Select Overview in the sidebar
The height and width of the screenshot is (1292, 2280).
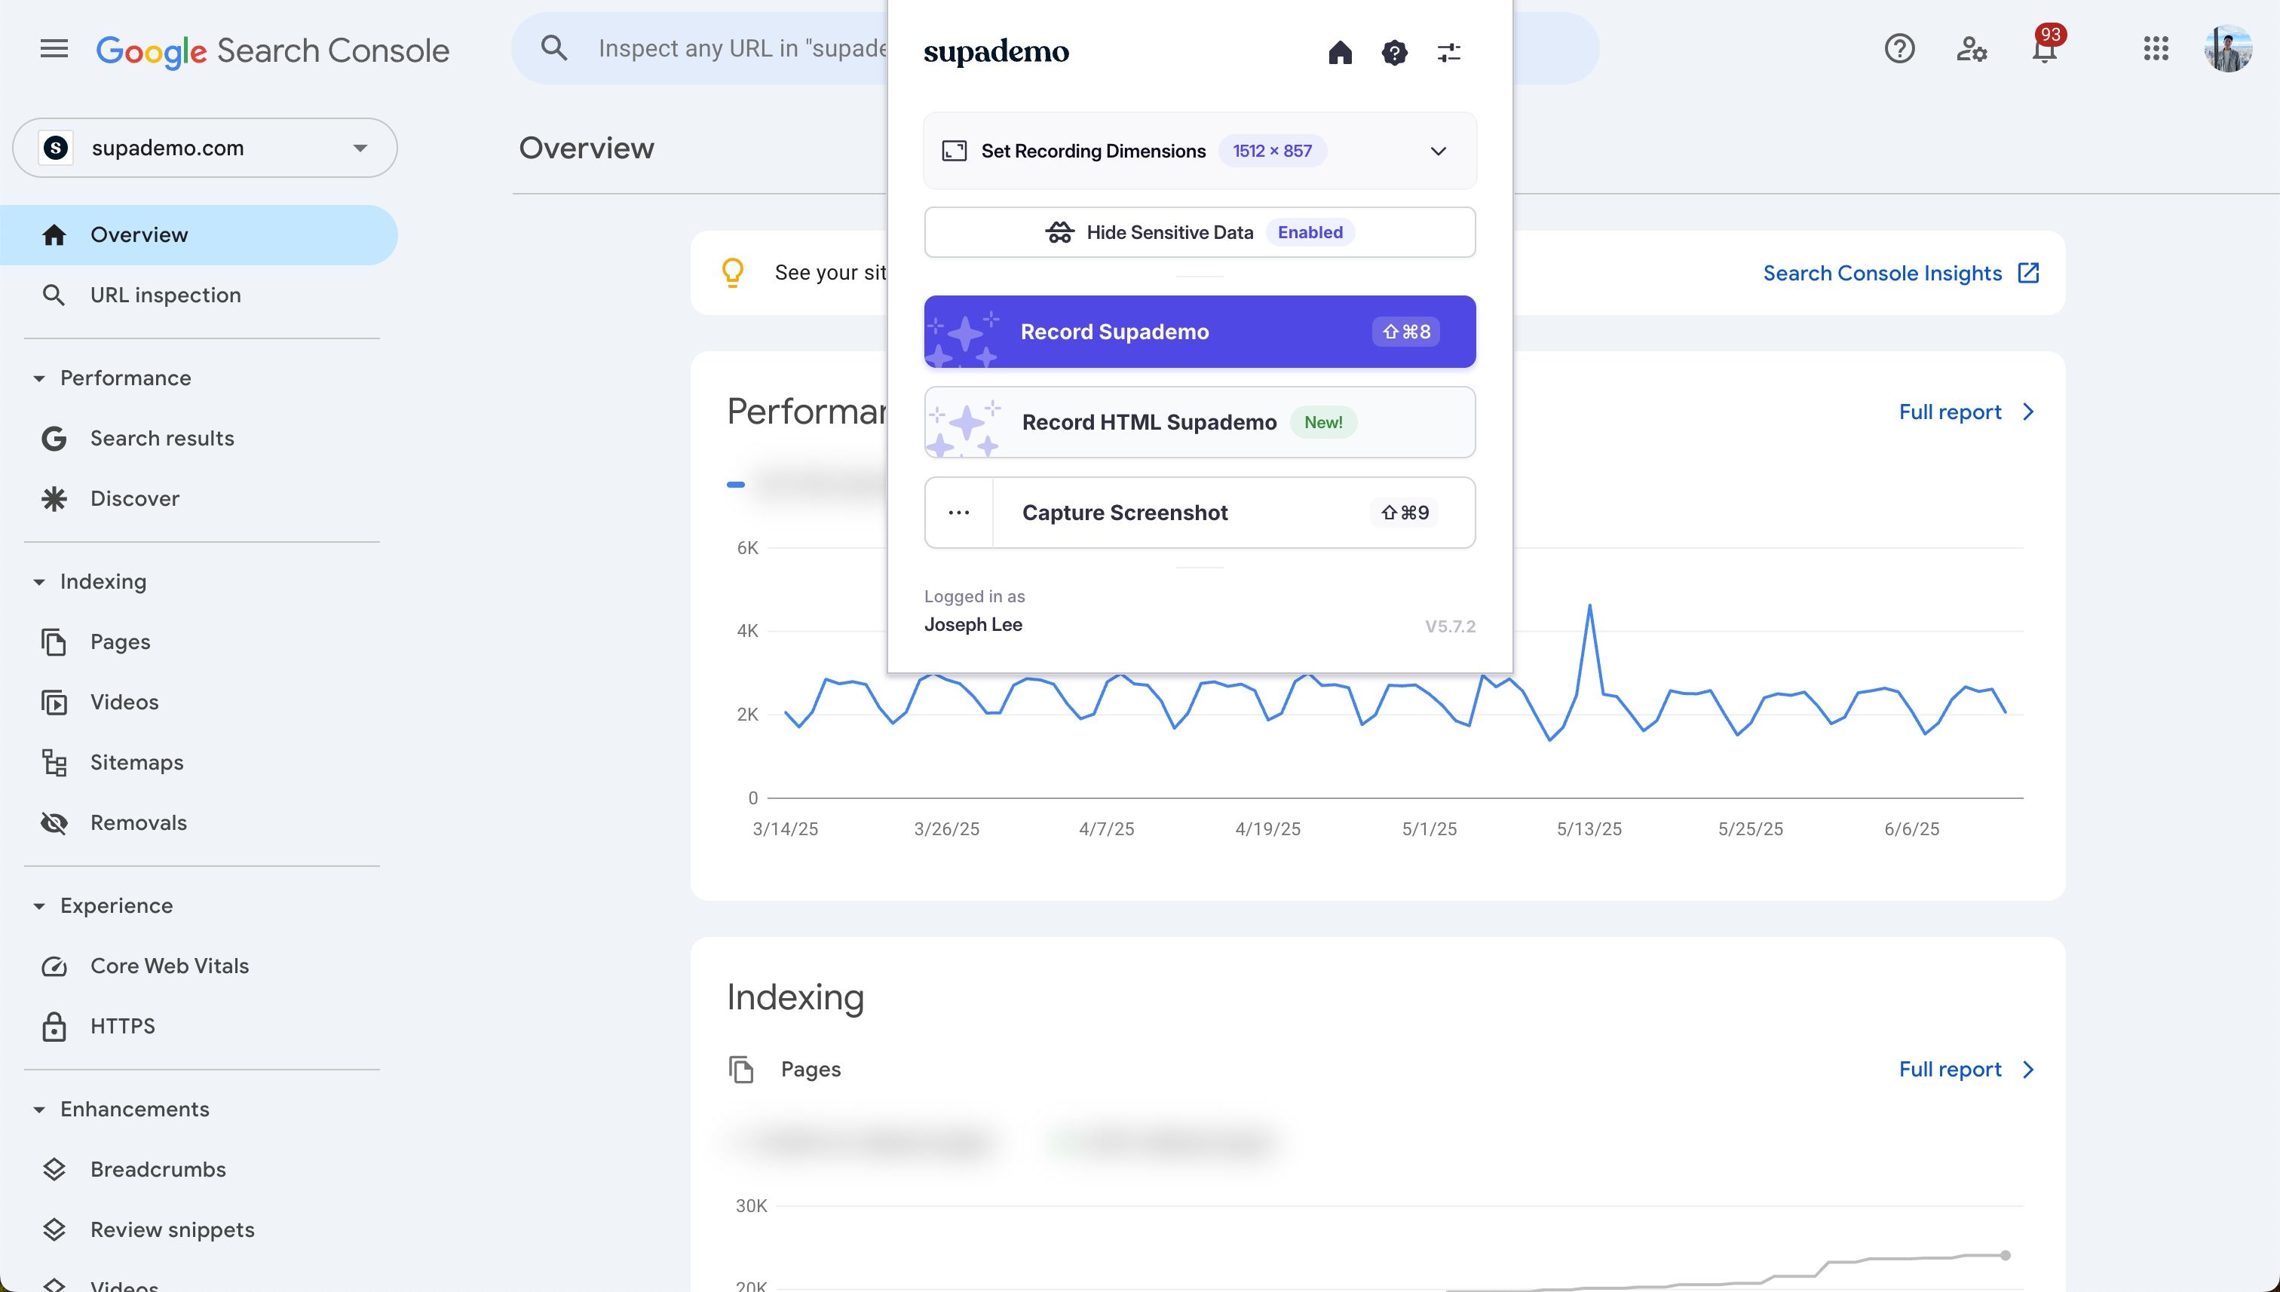click(x=199, y=235)
